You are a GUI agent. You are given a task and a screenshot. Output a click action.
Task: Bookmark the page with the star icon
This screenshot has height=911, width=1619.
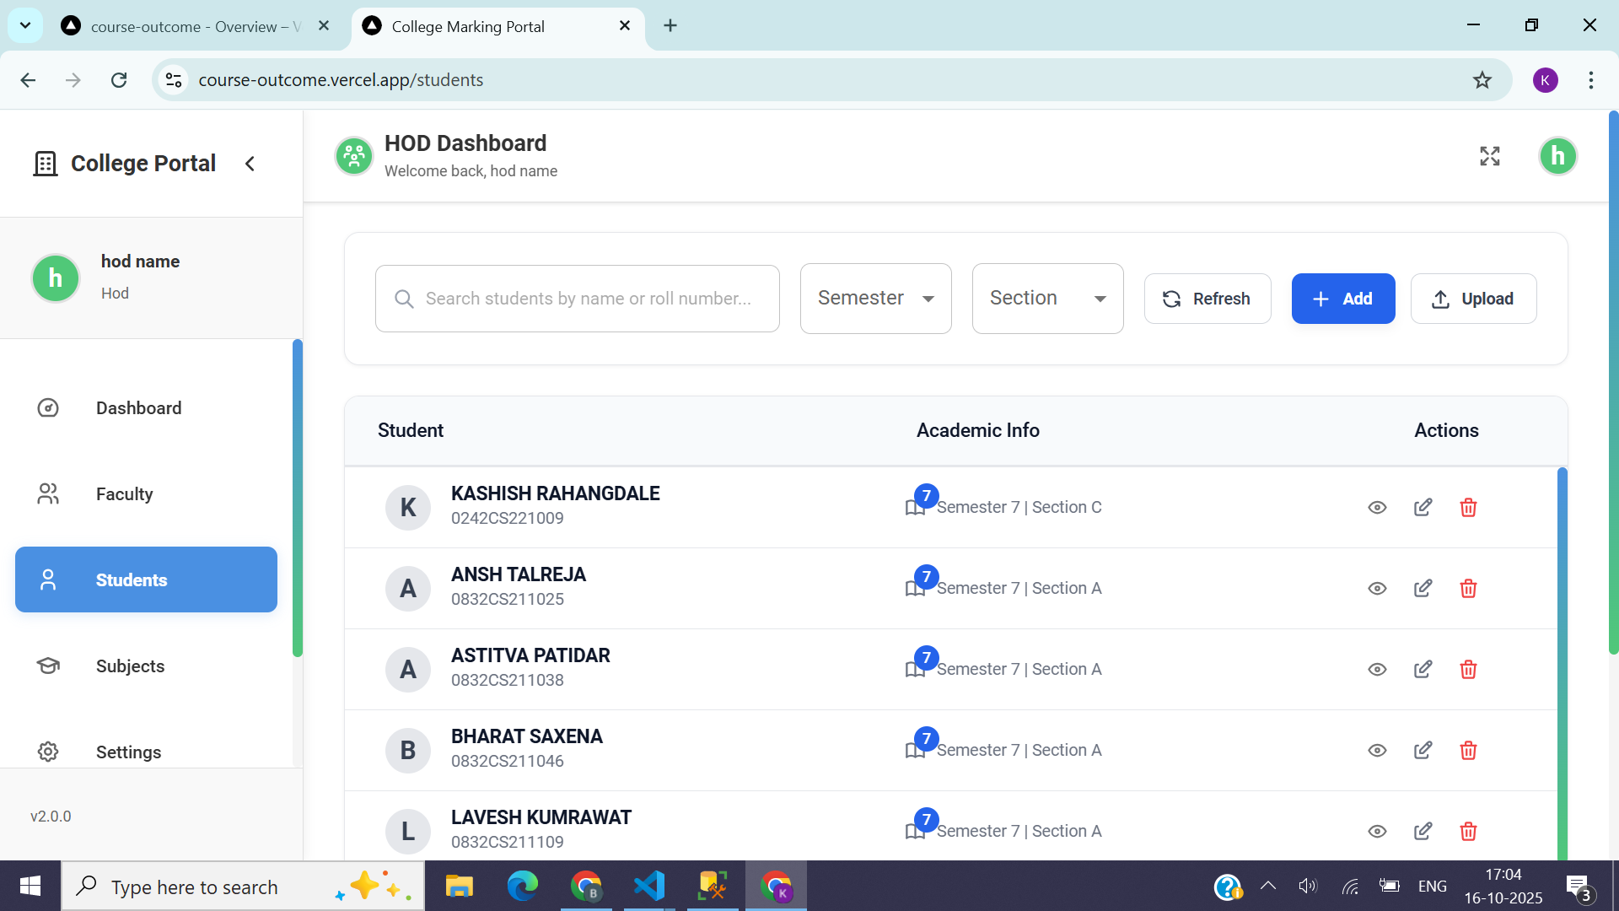point(1482,80)
